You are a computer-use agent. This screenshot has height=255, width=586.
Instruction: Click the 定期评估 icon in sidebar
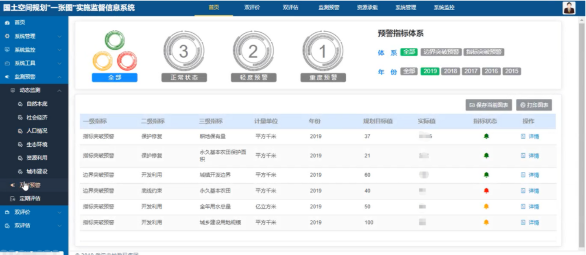pyautogui.click(x=13, y=198)
